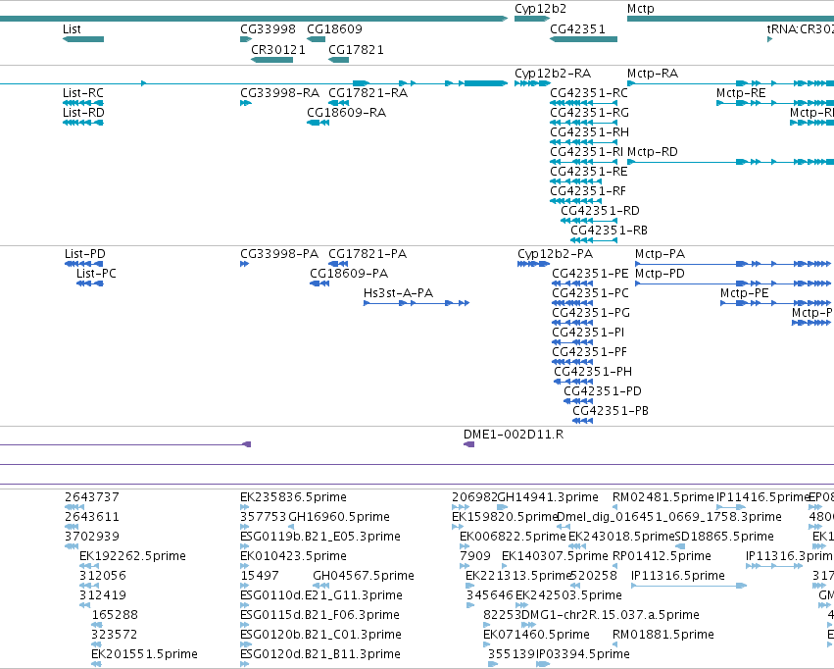Select the IP03394.5prime EST label
Screen dimensions: 834x669
click(x=583, y=654)
